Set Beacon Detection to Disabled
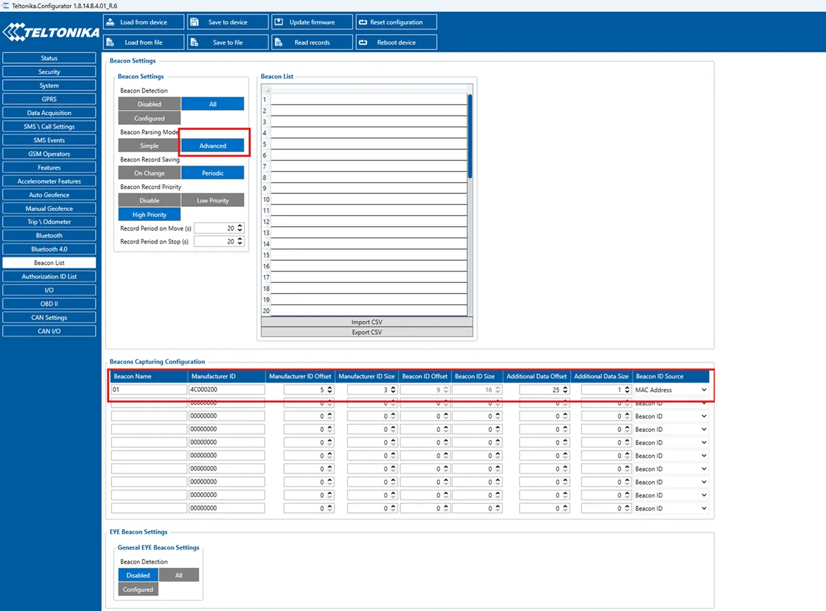This screenshot has height=611, width=826. click(149, 104)
